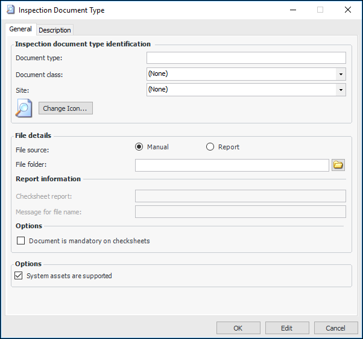Select the General tab
Viewport: 363px width, 339px height.
[x=21, y=30]
